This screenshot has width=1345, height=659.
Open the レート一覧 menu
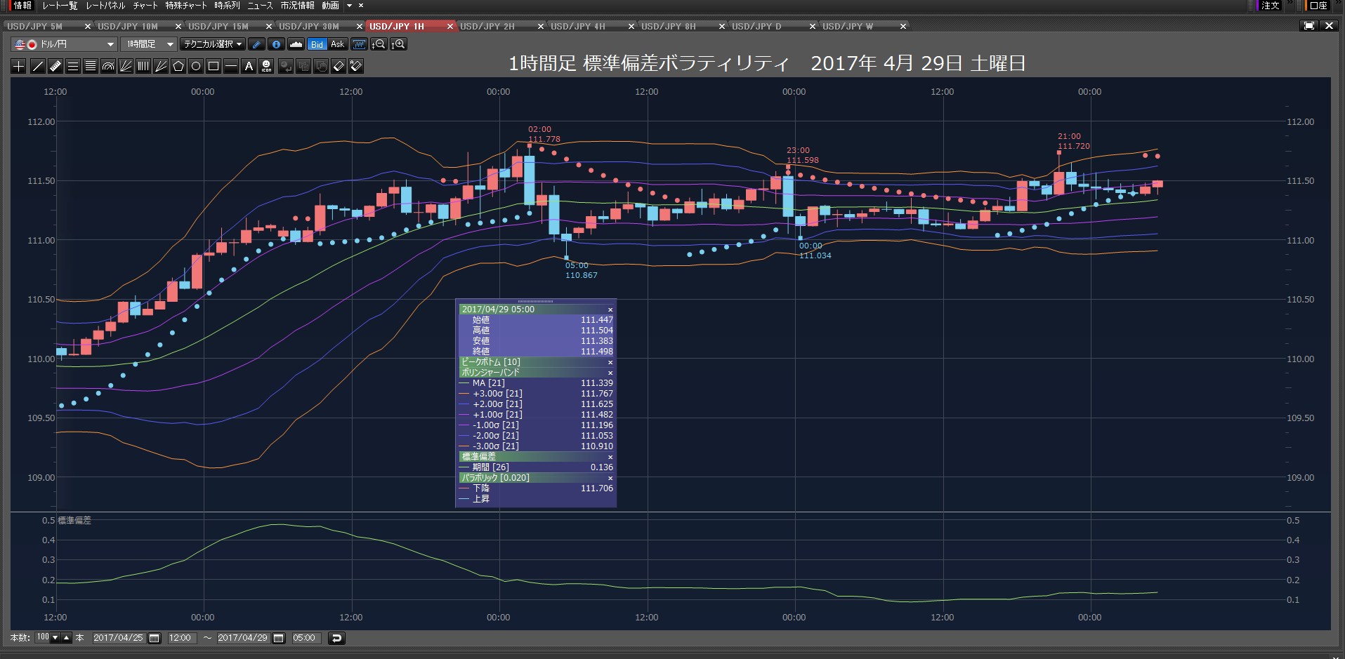tap(60, 6)
